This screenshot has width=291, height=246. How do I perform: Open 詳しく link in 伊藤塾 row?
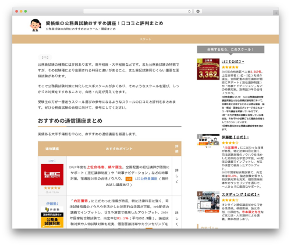pos(177,218)
